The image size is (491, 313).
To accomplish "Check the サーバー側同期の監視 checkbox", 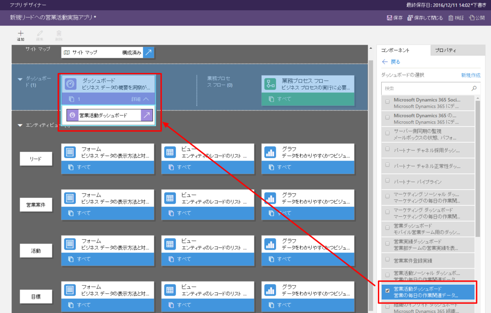I will pos(387,133).
